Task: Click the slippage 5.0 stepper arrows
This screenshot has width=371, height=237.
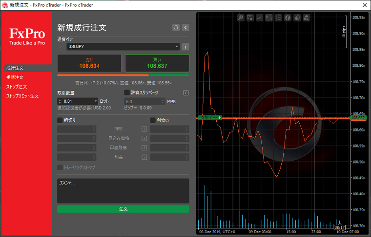Action: coord(163,102)
